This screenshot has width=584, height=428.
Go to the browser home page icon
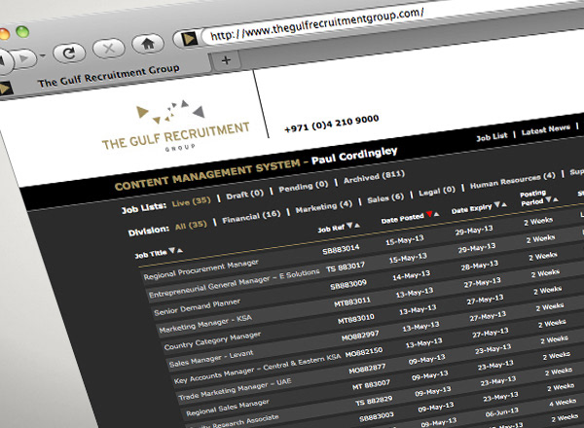pos(148,44)
